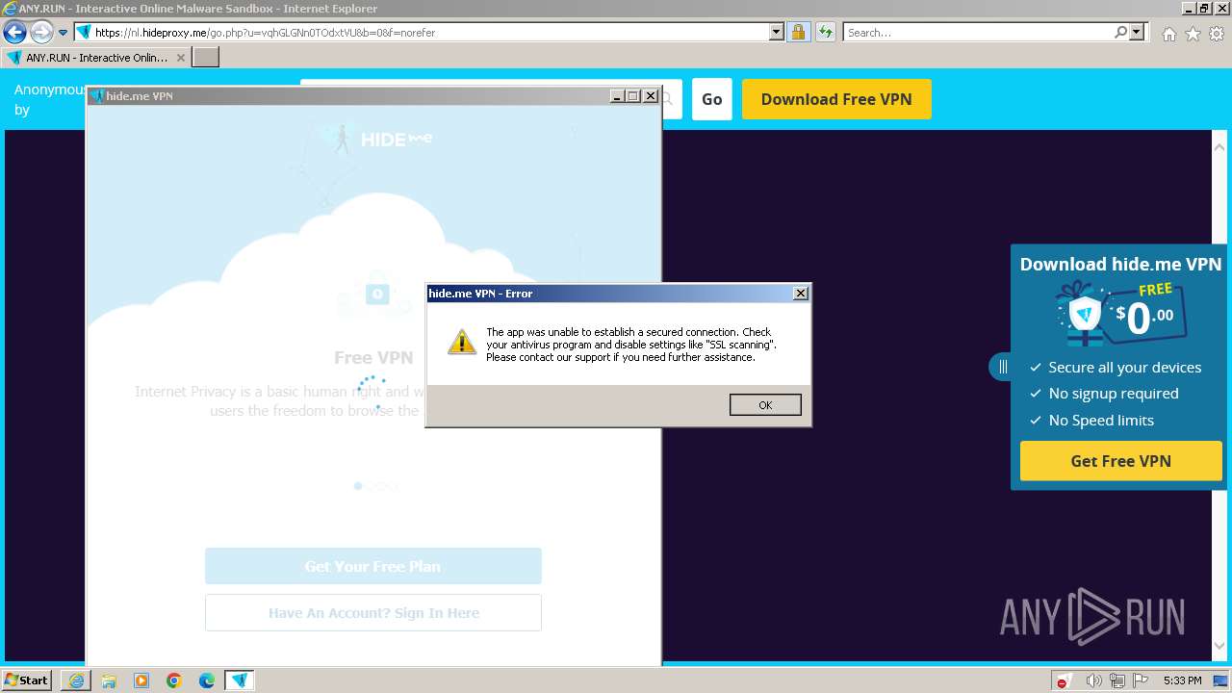Click the 'Secure all your devices' text

1125,368
